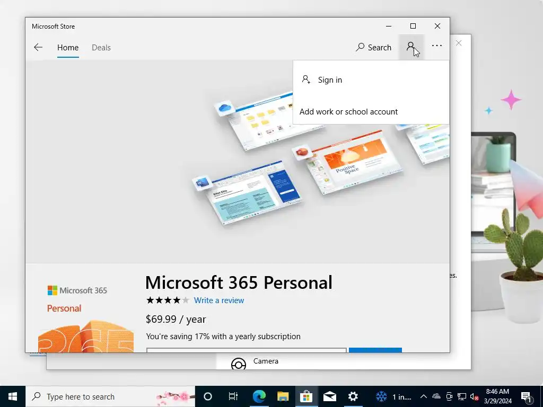
Task: Select Add work or school account
Action: (x=371, y=112)
